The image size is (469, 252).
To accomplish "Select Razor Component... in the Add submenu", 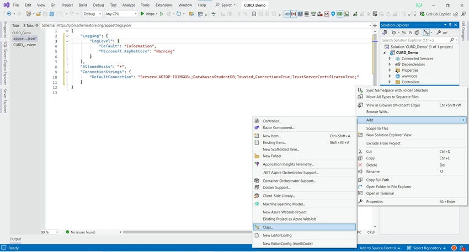I will point(305,127).
